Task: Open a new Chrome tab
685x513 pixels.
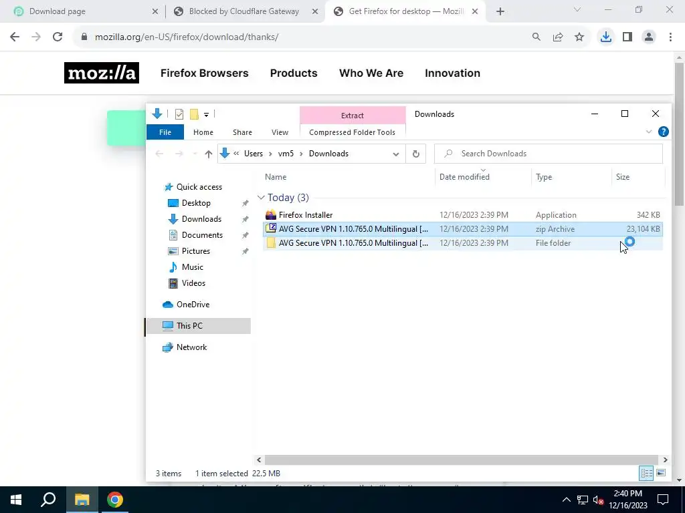Action: click(x=500, y=12)
